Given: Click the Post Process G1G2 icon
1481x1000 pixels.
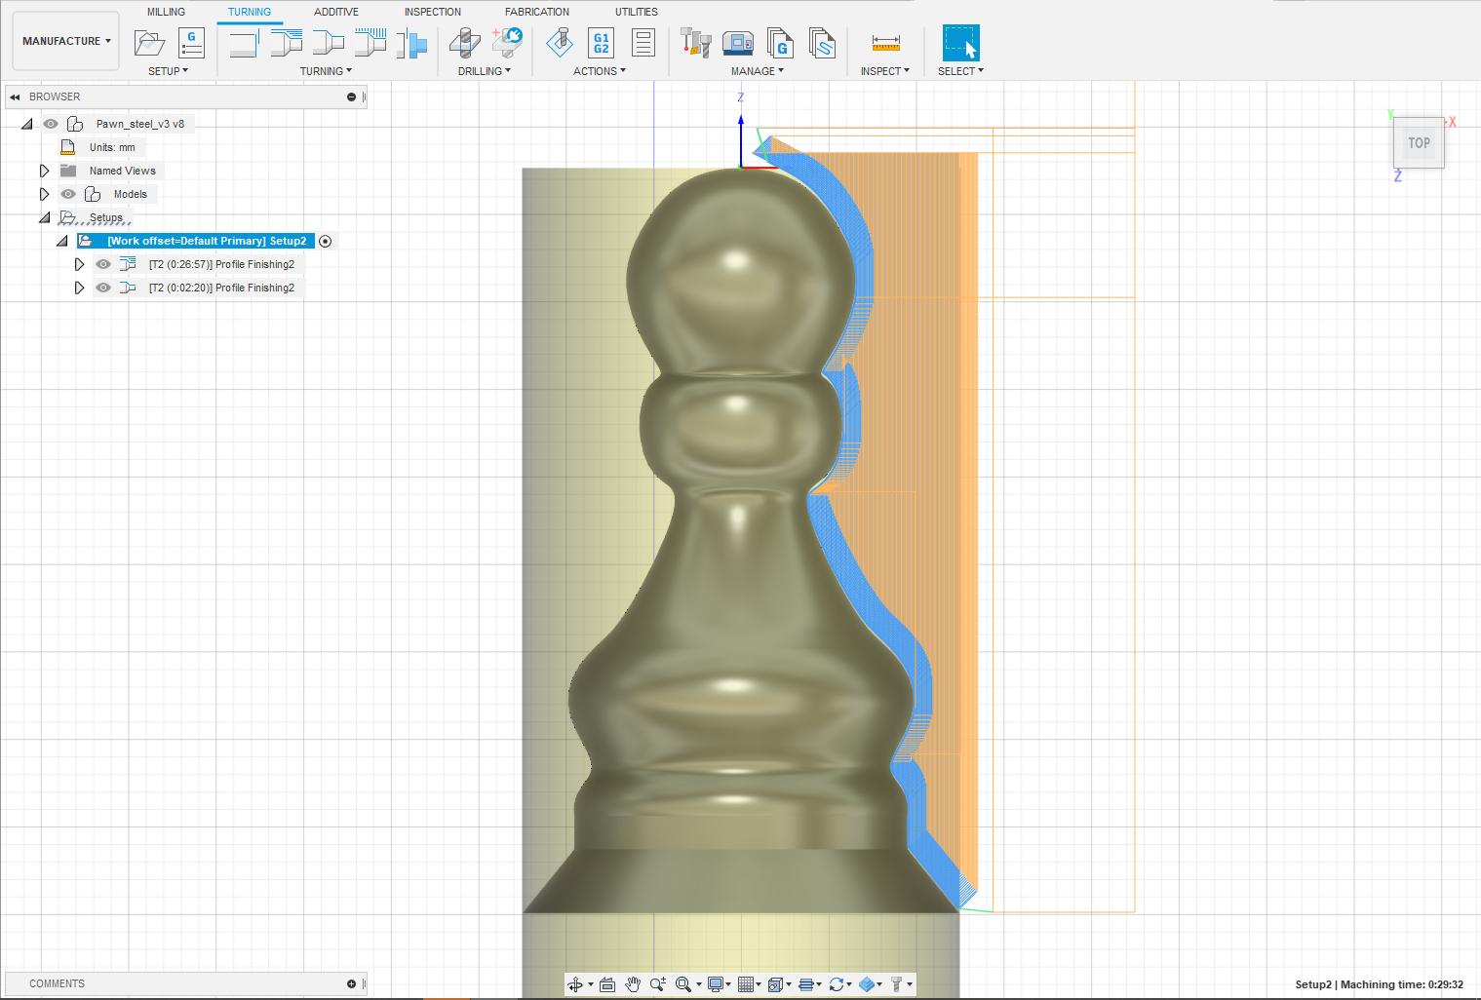Looking at the screenshot, I should (601, 42).
